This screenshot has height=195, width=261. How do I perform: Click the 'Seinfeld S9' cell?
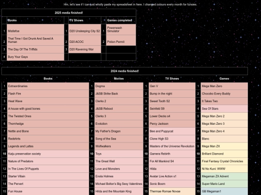click(x=172, y=109)
